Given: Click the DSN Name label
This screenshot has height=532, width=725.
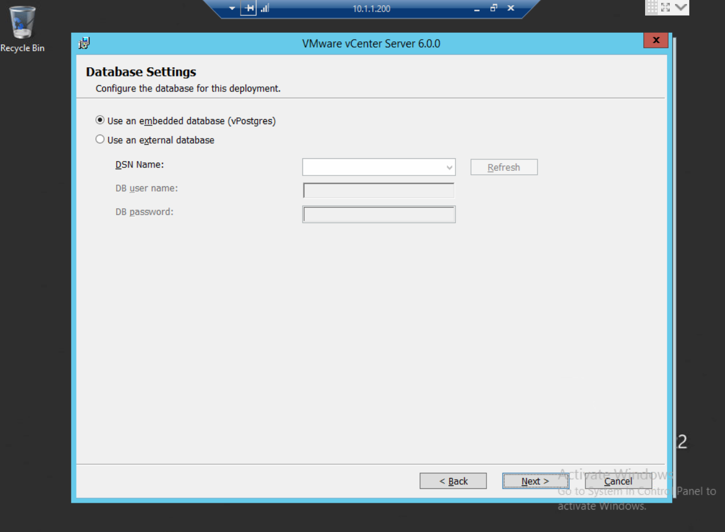Looking at the screenshot, I should 140,164.
